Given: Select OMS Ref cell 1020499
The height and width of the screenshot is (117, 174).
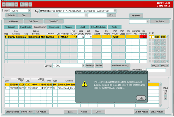Looking at the screenshot, I should coord(51,37).
